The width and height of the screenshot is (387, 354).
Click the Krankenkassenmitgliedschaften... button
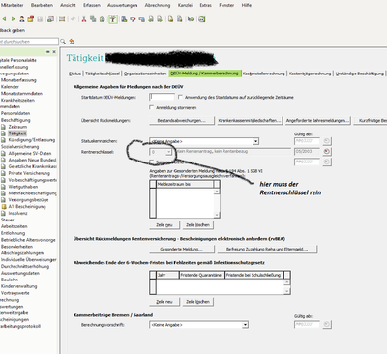point(250,121)
